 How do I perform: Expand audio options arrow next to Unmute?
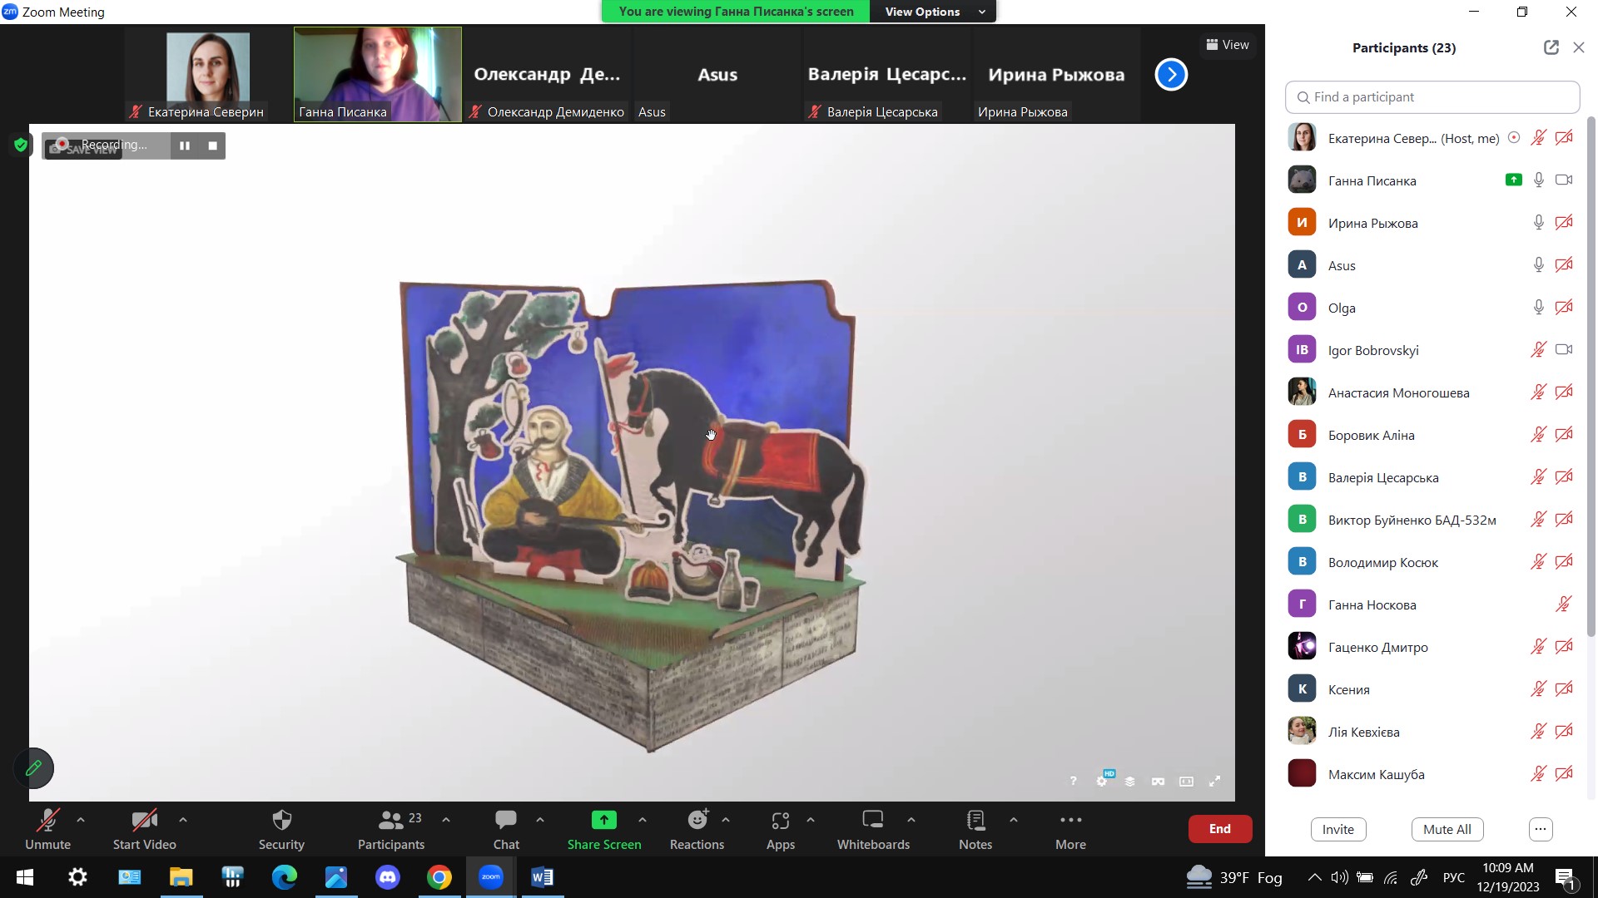[x=81, y=820]
